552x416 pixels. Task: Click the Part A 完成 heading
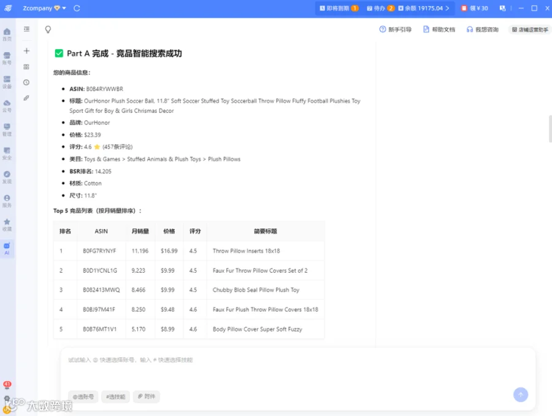125,53
